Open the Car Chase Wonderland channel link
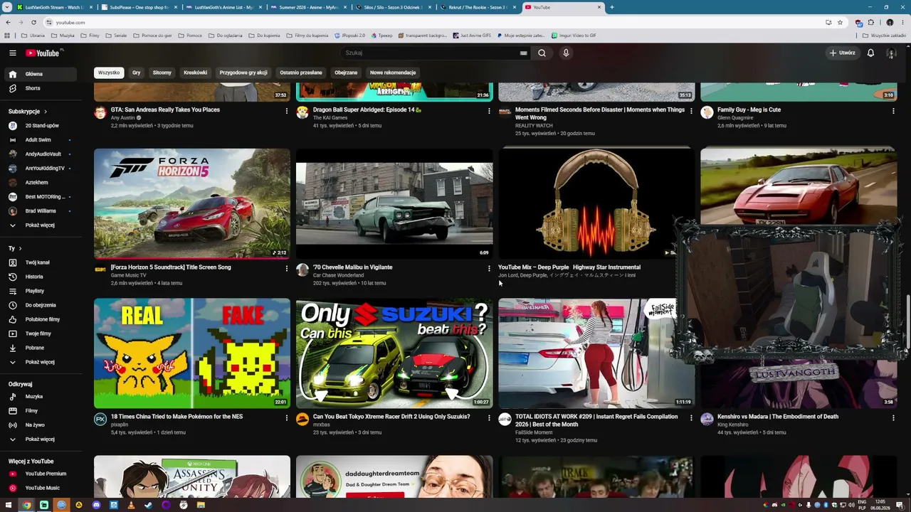Viewport: 911px width, 512px height. [338, 275]
